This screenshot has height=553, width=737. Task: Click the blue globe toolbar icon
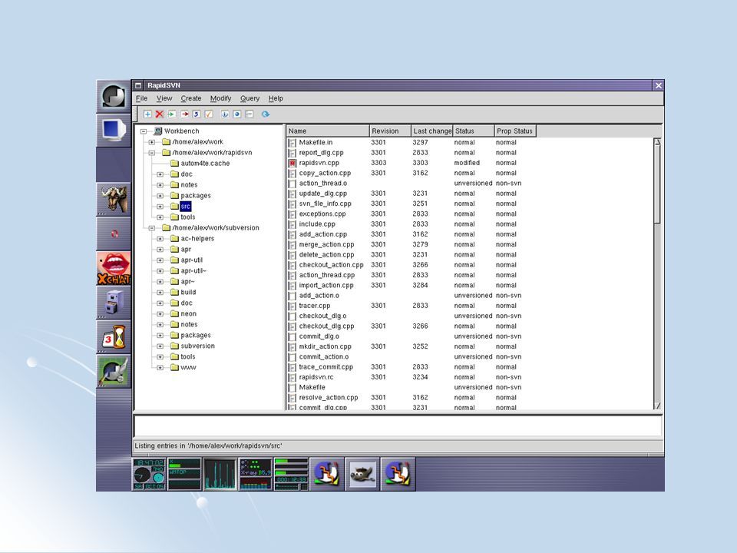pyautogui.click(x=237, y=114)
